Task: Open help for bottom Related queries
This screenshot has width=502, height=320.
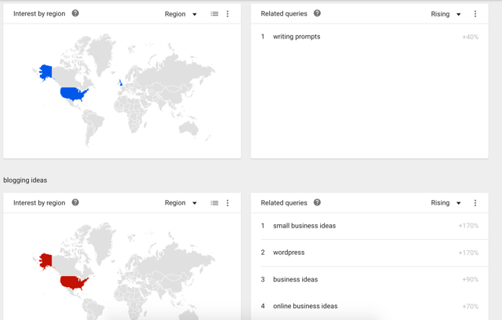Action: (x=317, y=202)
